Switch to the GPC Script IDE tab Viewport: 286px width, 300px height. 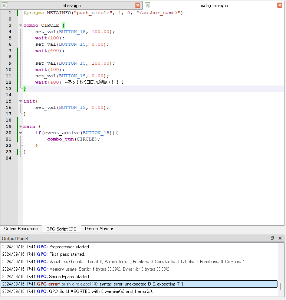coord(61,229)
